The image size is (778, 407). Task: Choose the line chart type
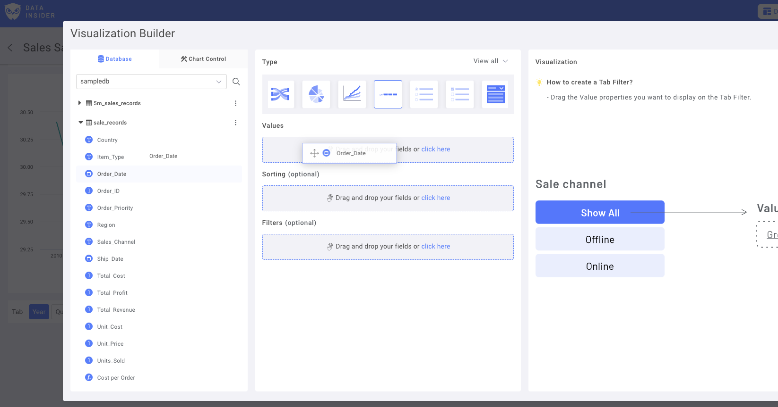pos(352,94)
